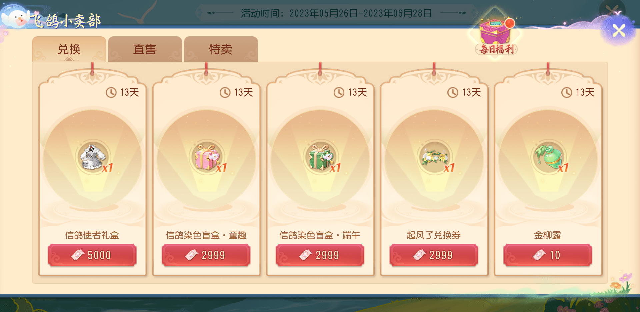Screen dimensions: 640x312
Task: Select the green 端午 blind box icon
Action: tap(321, 157)
